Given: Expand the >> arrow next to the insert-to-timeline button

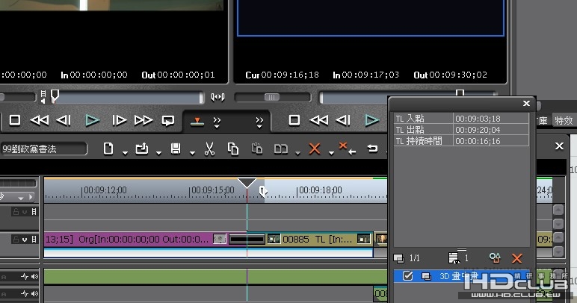Looking at the screenshot, I should (217, 122).
